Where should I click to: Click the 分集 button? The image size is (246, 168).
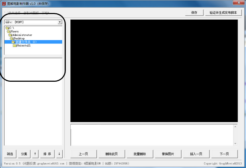[x=24, y=154]
